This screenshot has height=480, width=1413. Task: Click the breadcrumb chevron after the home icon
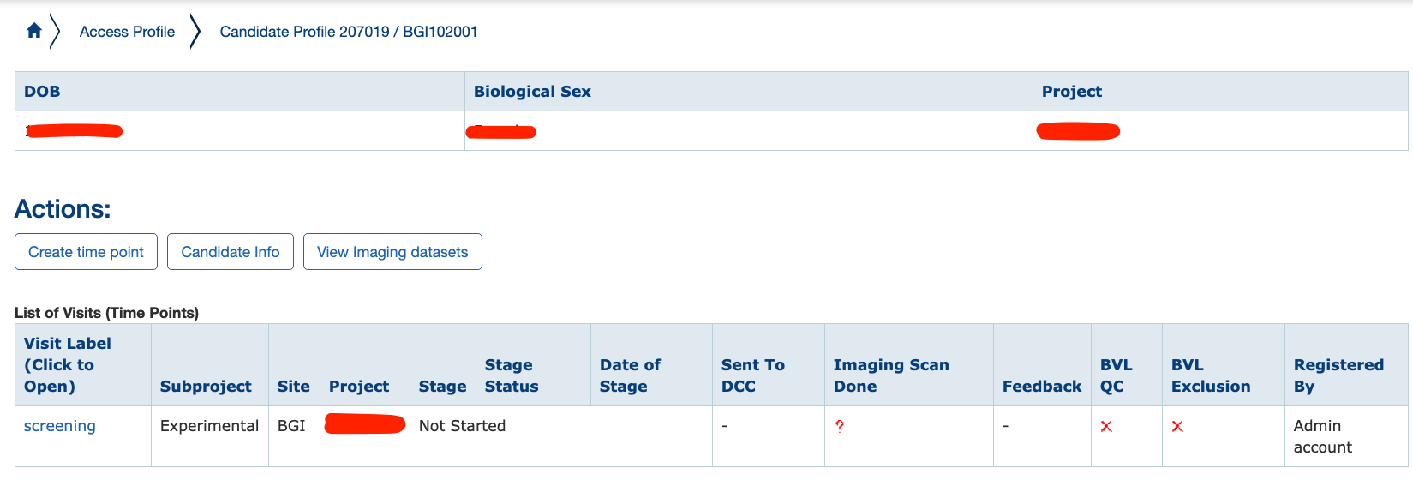[x=55, y=32]
